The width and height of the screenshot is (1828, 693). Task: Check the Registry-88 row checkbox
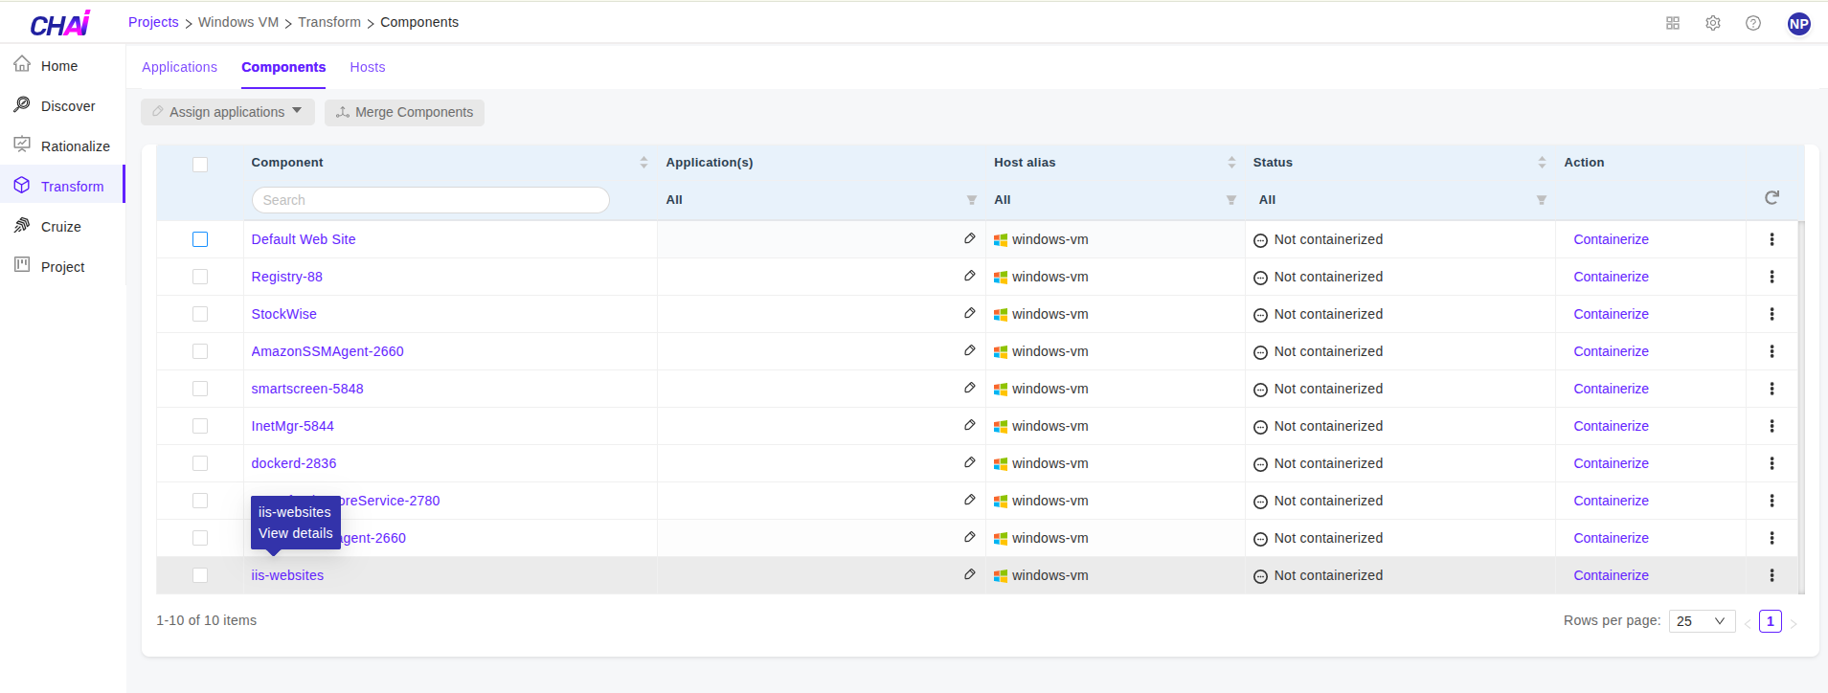coord(200,277)
